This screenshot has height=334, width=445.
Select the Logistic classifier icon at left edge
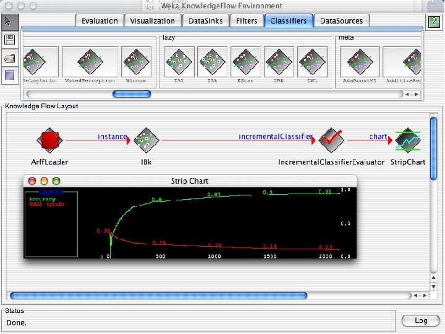pyautogui.click(x=41, y=62)
